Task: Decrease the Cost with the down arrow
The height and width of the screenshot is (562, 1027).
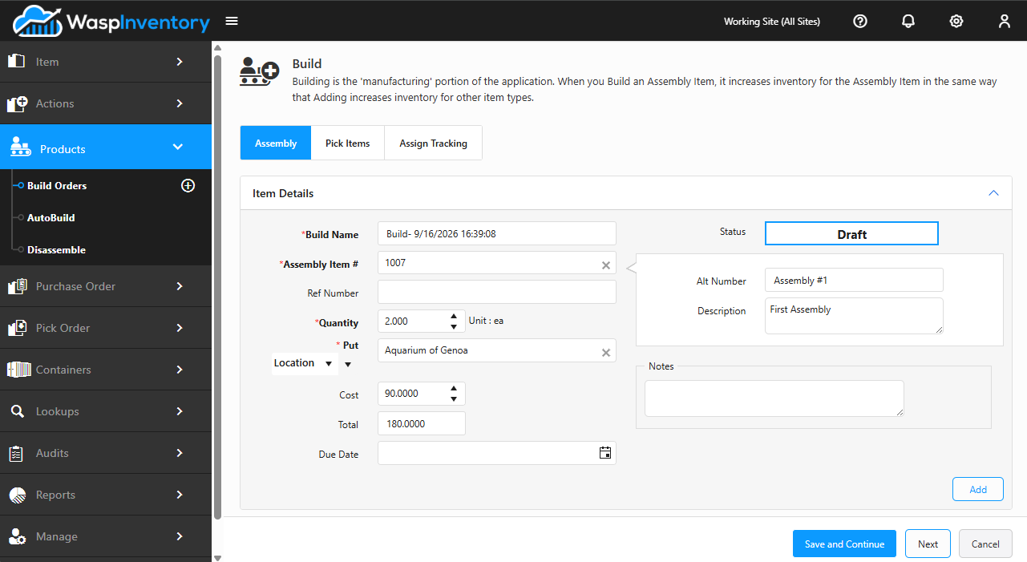Action: click(x=454, y=398)
